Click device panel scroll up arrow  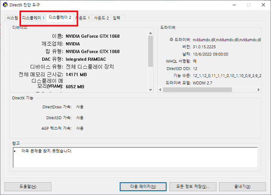[x=150, y=33]
